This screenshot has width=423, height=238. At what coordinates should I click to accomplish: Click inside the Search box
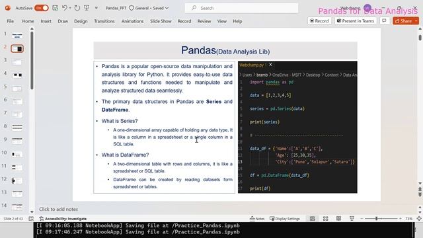(241, 8)
